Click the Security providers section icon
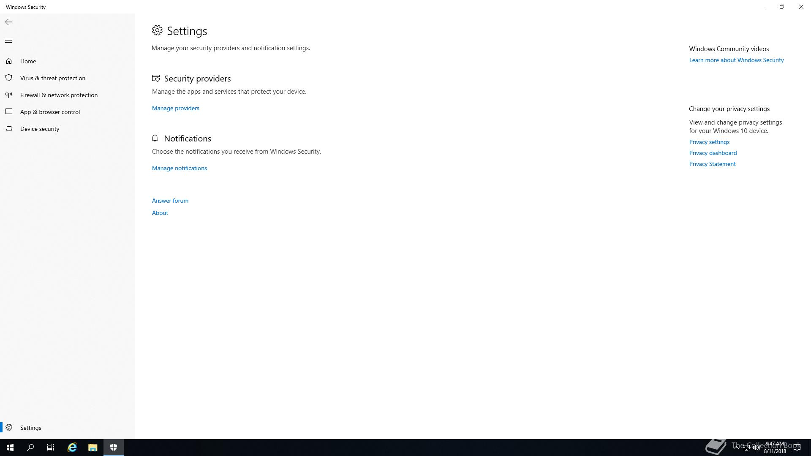 pyautogui.click(x=156, y=79)
